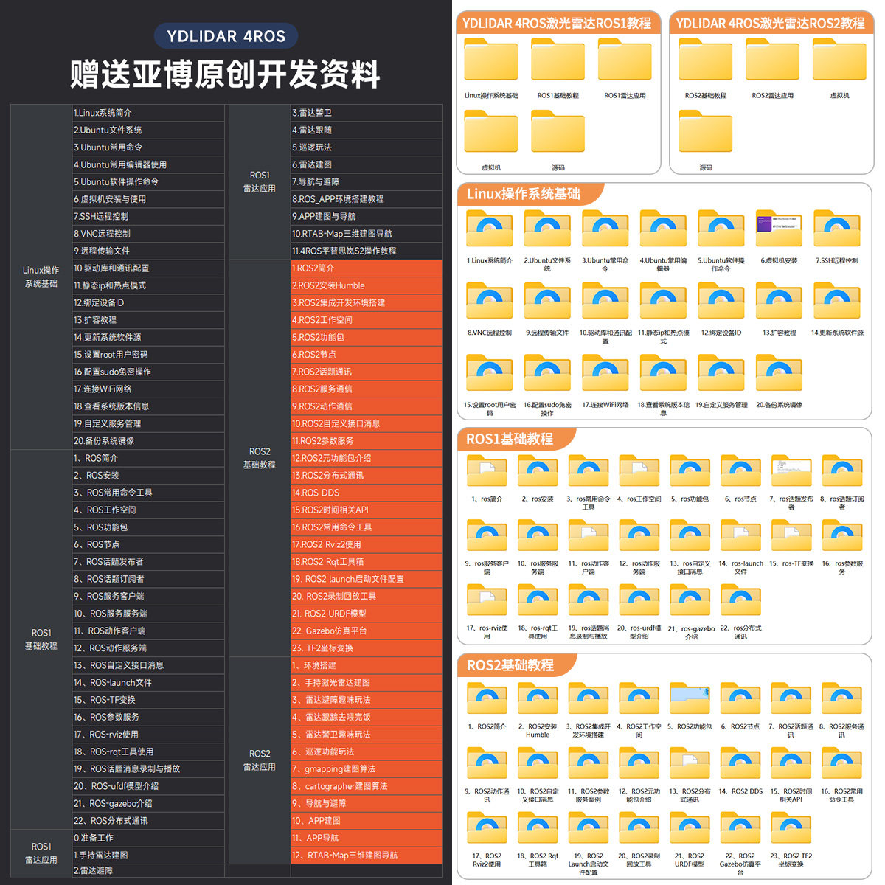This screenshot has height=885, width=885.
Task: Select the 19、ROS话题消息录制与播放 list row
Action: (x=148, y=768)
